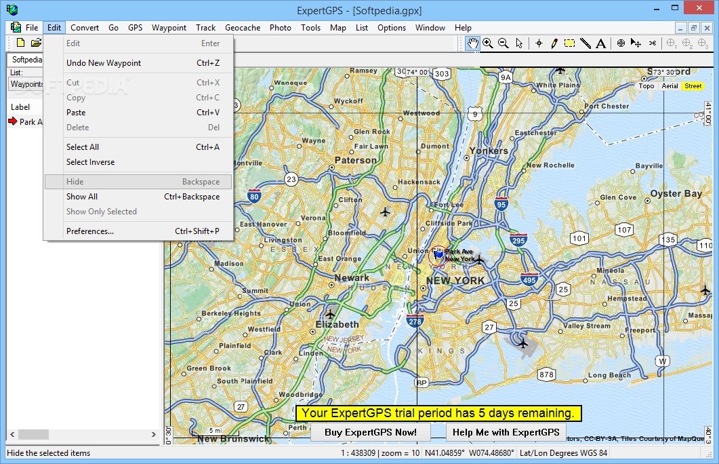719x464 pixels.
Task: Click the zoom = 10 status bar entry
Action: click(x=400, y=453)
